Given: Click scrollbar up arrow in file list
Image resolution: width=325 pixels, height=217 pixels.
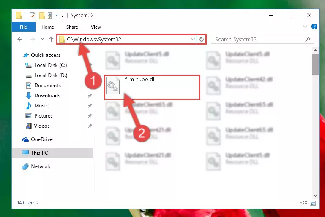Looking at the screenshot, I should 315,51.
